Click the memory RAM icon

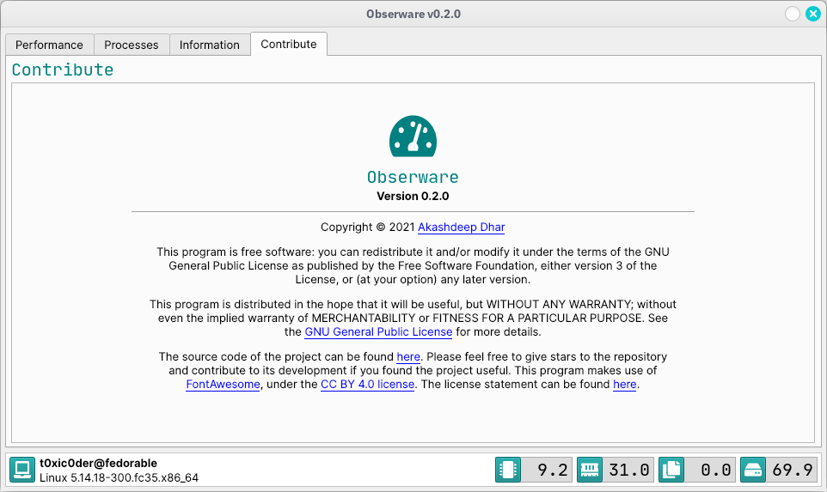590,470
